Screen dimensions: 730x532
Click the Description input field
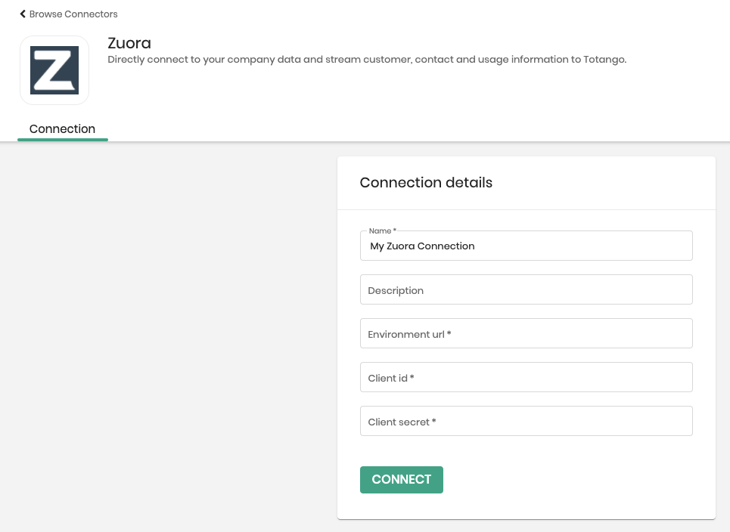pyautogui.click(x=526, y=289)
